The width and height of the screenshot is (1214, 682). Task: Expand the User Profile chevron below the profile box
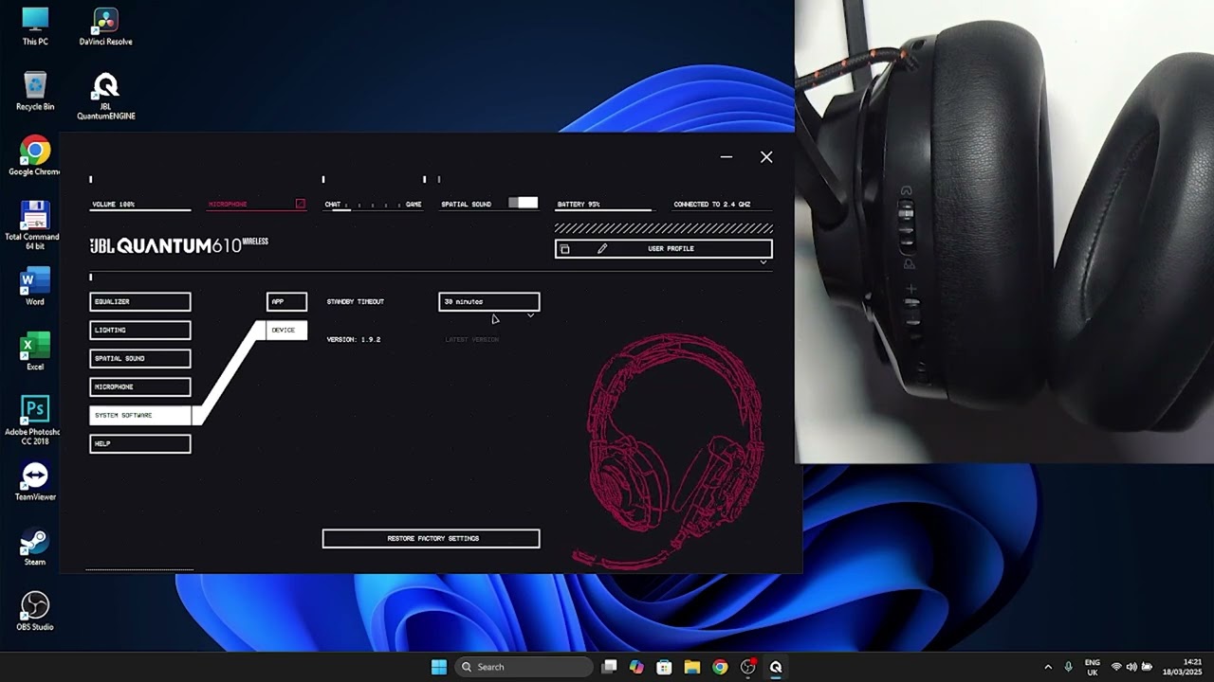tap(763, 262)
